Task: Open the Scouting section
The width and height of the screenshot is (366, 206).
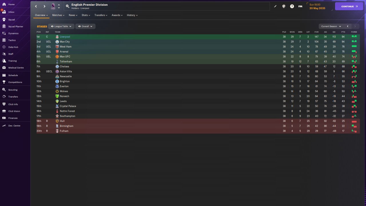Action: pos(13,90)
